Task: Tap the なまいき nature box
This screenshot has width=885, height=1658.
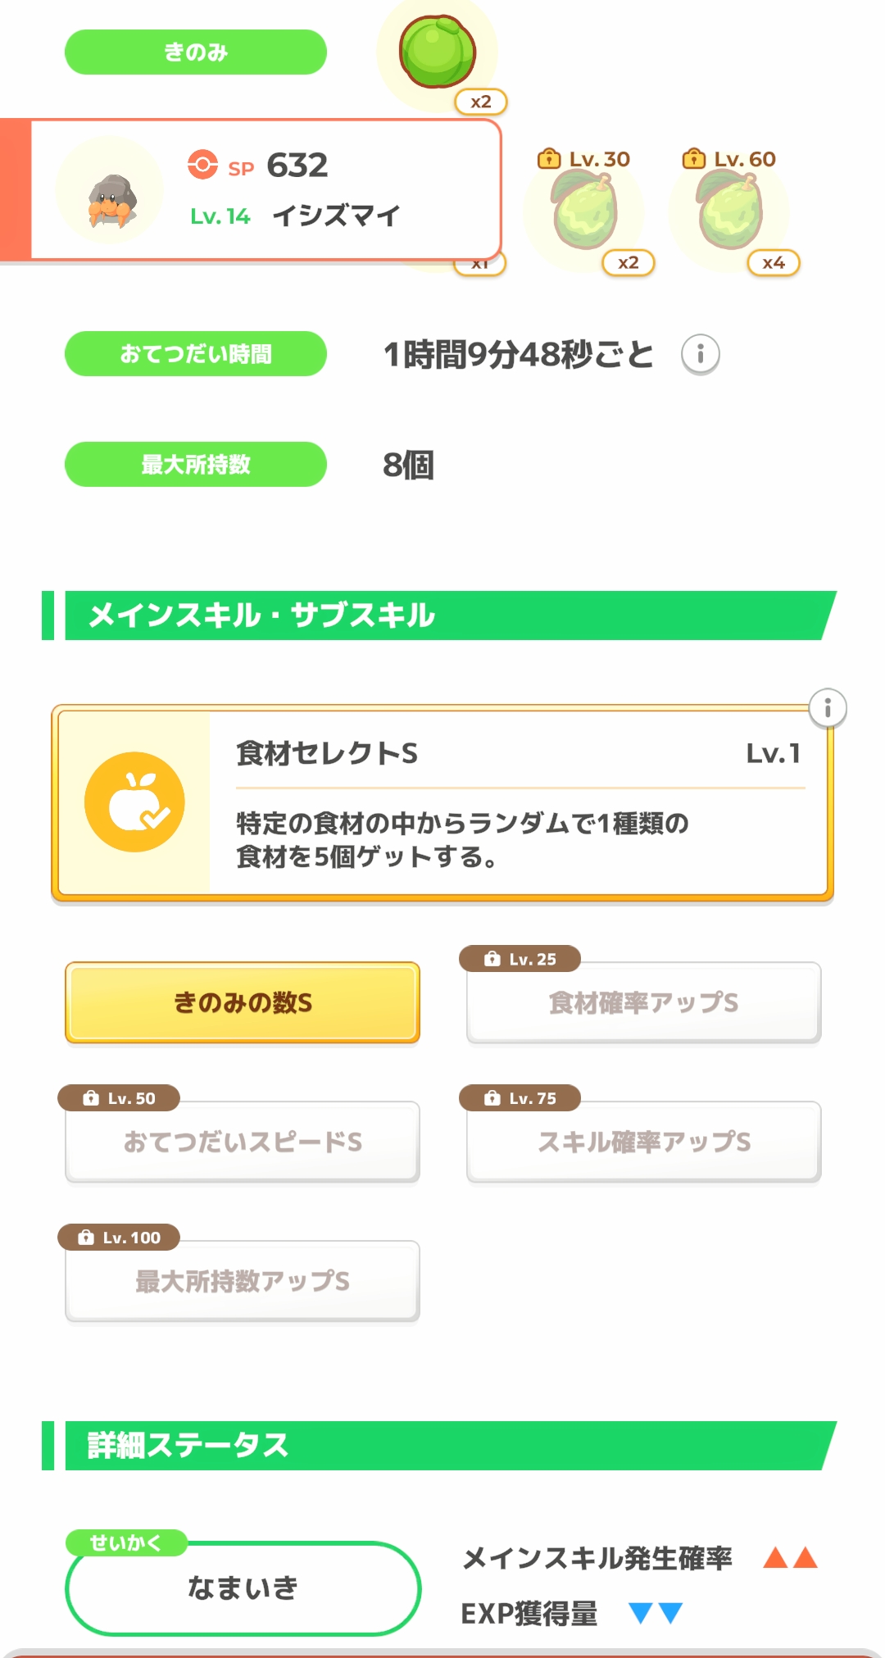Action: (243, 1588)
